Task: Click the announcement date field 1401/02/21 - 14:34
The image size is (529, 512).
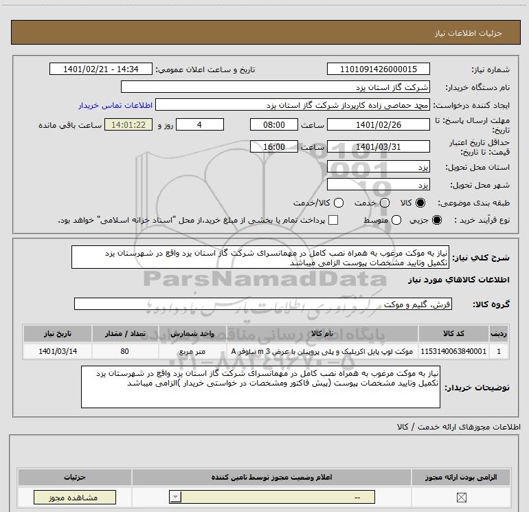Action: [x=100, y=69]
